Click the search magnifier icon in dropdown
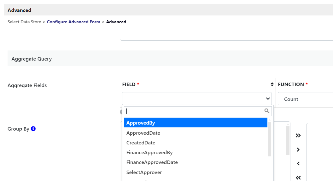The image size is (333, 181). tap(267, 111)
